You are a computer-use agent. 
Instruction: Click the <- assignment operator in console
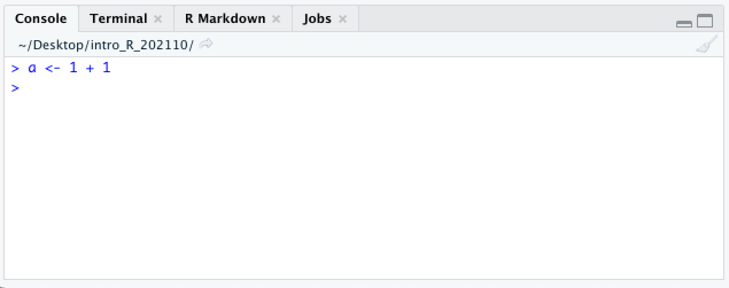53,68
